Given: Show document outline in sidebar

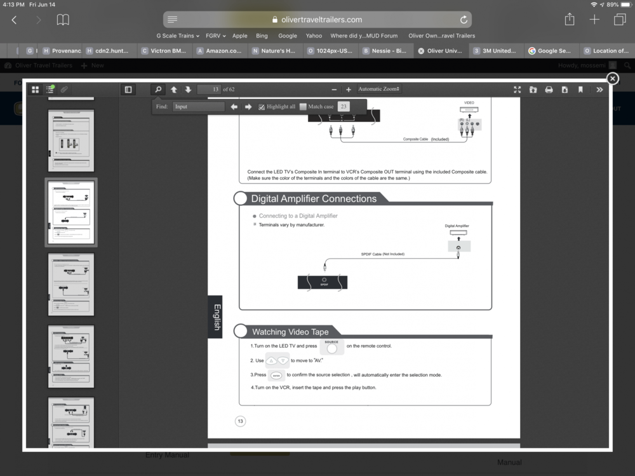Looking at the screenshot, I should point(50,90).
